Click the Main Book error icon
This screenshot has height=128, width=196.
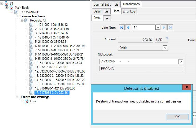[x=11, y=8]
